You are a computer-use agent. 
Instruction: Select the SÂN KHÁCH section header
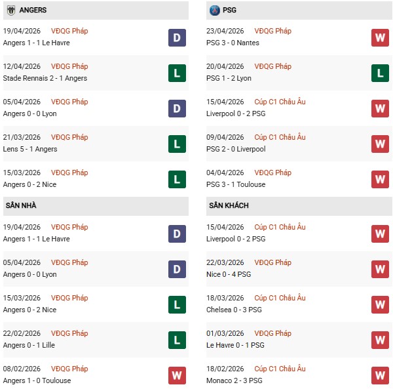[x=229, y=205]
